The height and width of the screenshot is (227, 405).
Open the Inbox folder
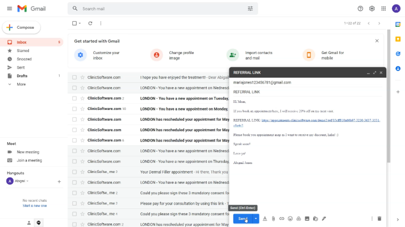pyautogui.click(x=31, y=42)
